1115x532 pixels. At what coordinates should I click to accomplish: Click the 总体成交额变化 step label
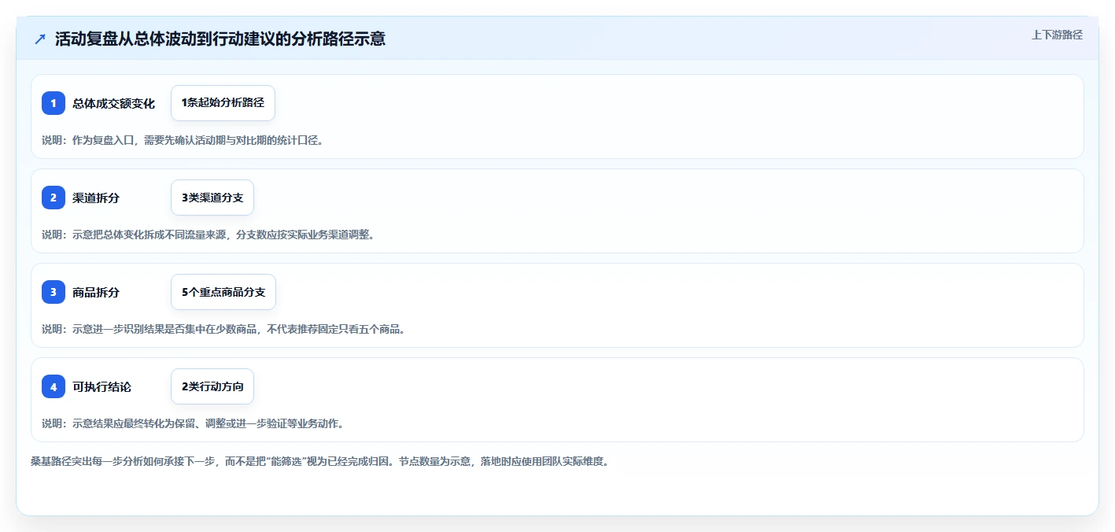coord(113,103)
